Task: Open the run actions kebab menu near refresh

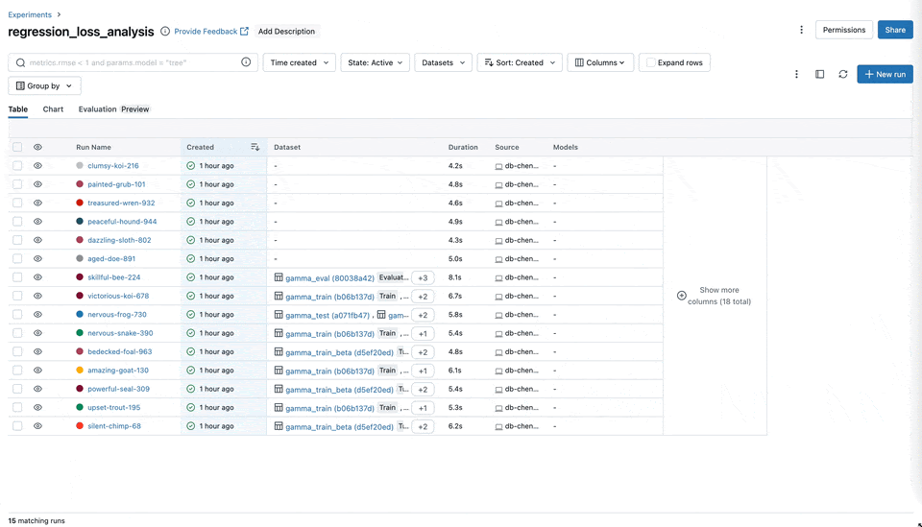Action: [796, 74]
